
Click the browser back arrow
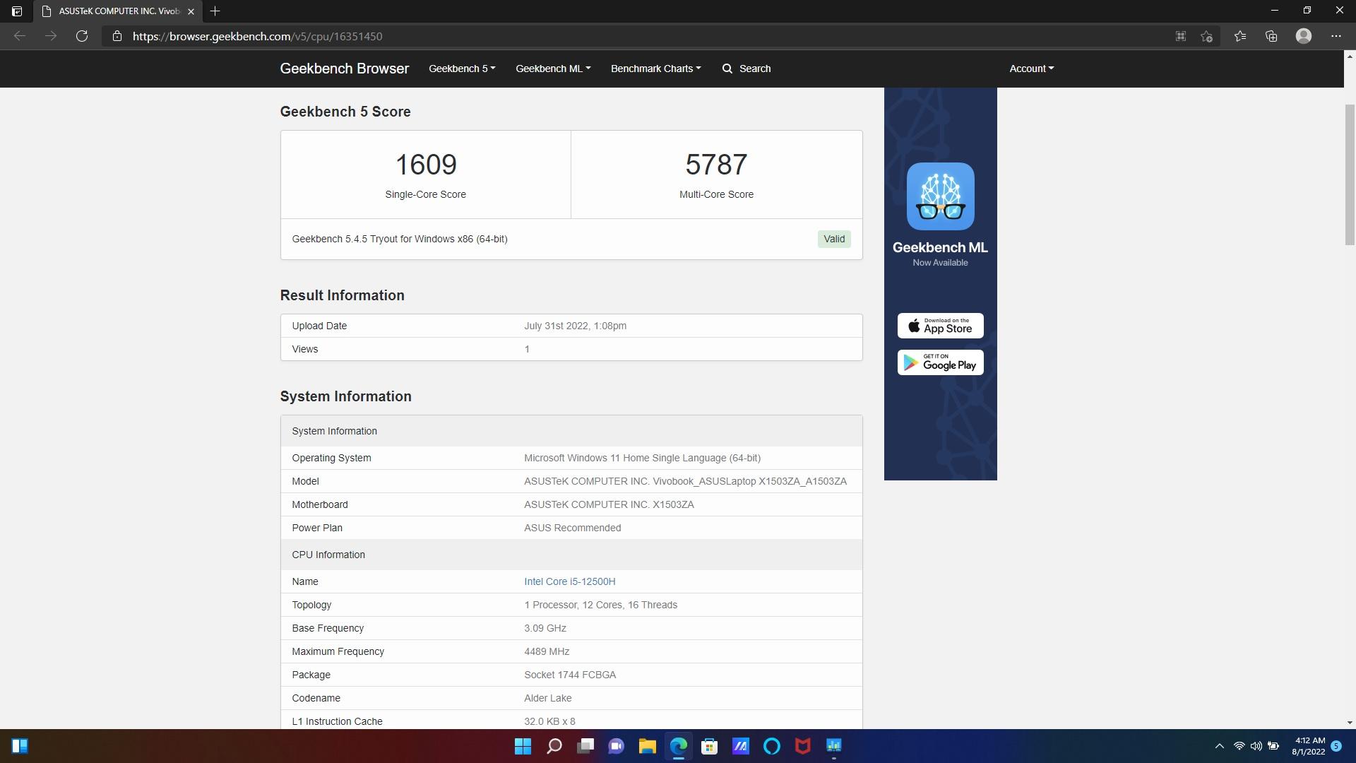[x=20, y=36]
